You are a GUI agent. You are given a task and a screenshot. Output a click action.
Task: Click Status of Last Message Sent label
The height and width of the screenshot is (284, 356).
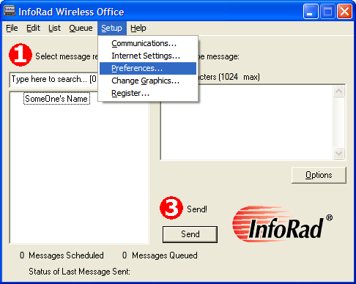tap(79, 272)
